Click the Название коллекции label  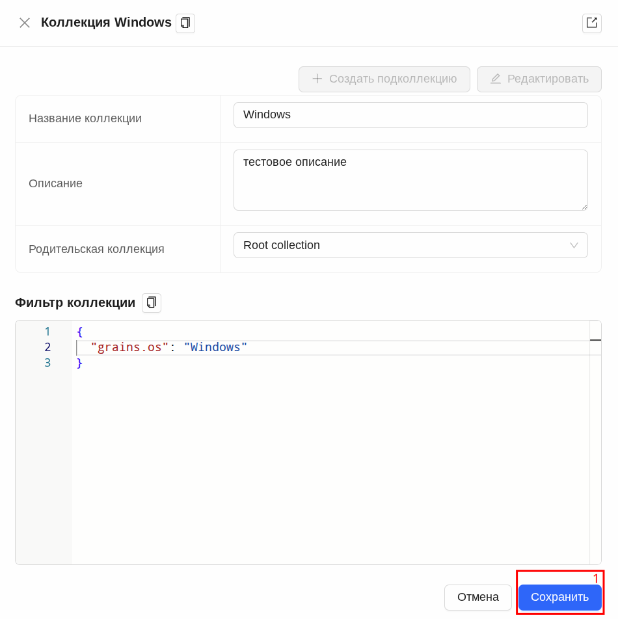click(x=85, y=118)
